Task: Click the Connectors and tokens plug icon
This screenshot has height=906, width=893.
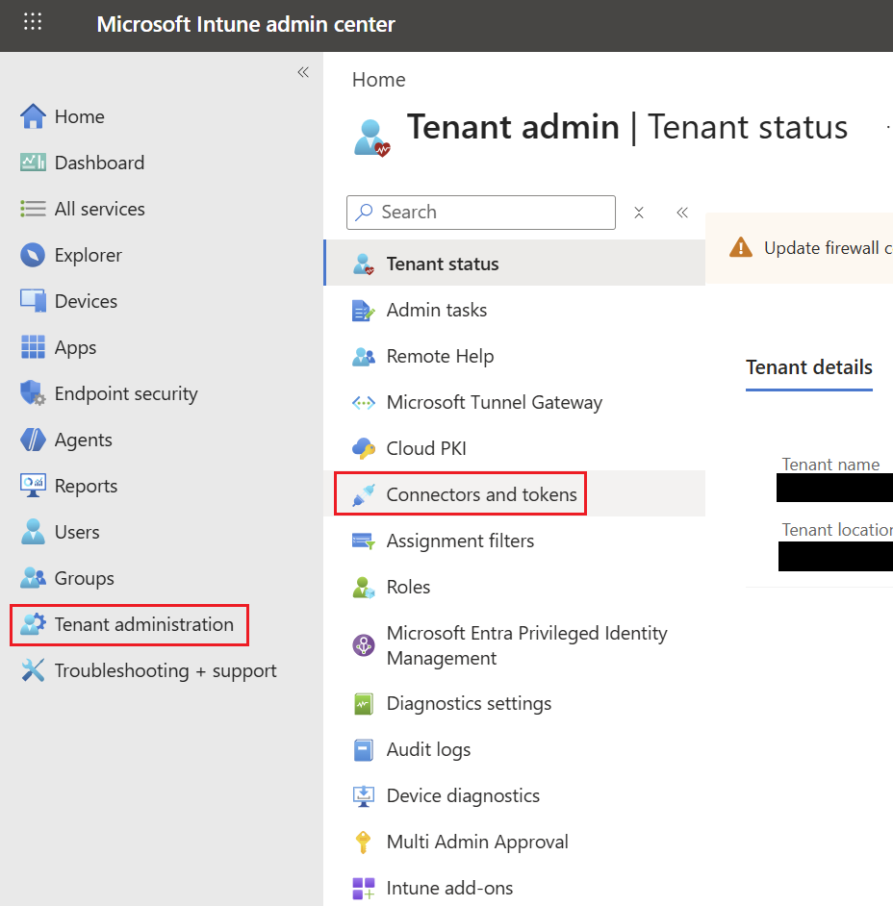Action: coord(364,495)
